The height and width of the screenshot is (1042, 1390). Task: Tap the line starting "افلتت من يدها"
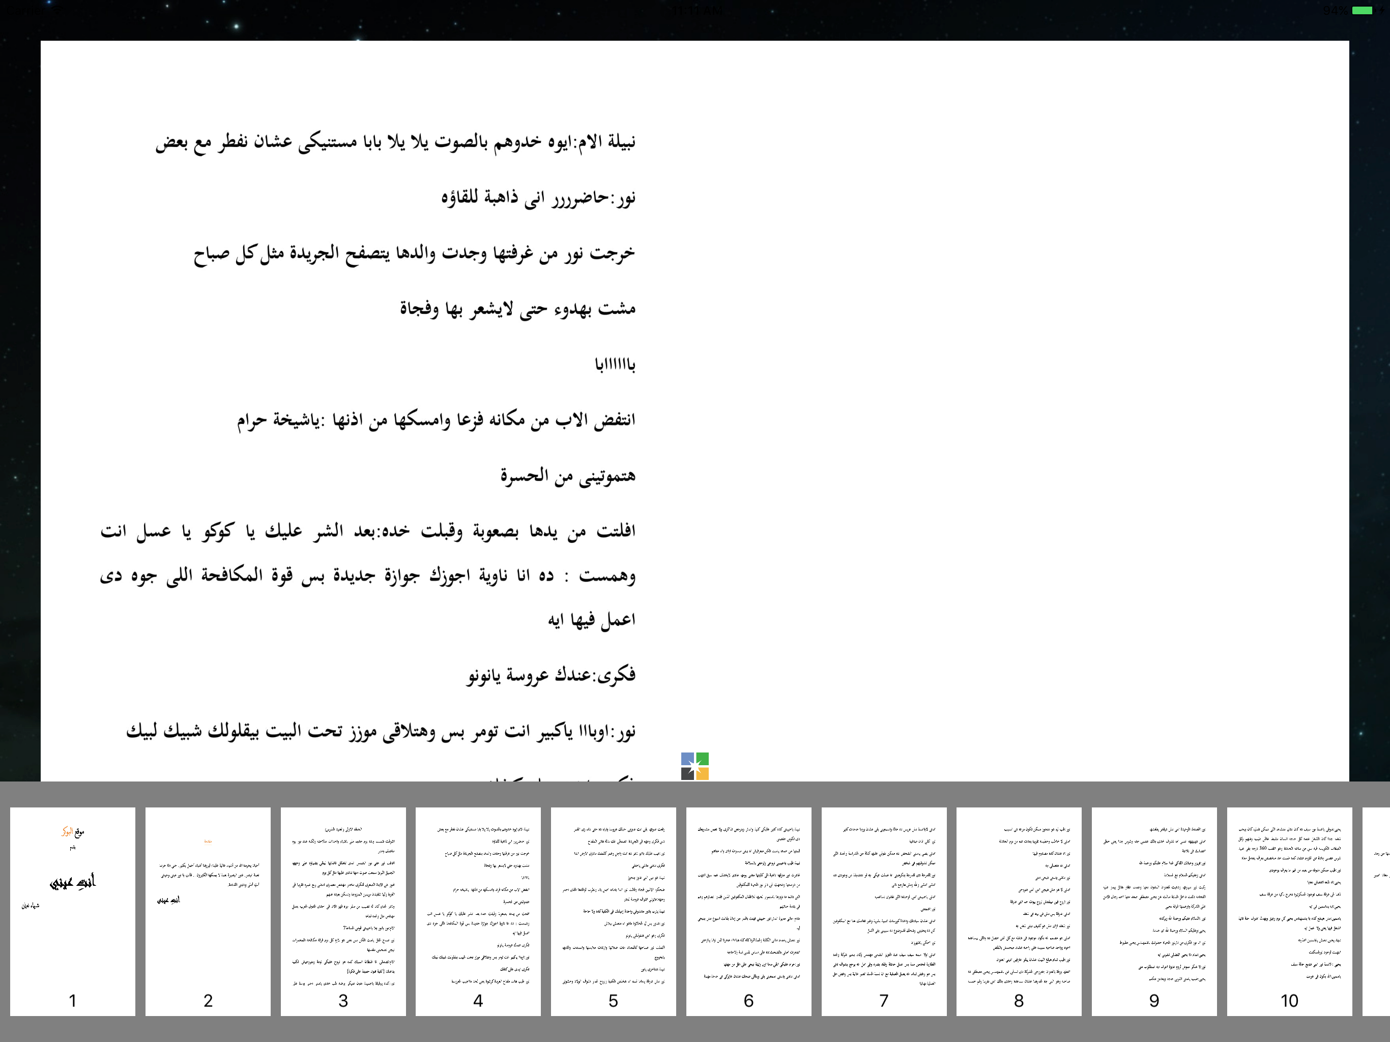(x=368, y=531)
